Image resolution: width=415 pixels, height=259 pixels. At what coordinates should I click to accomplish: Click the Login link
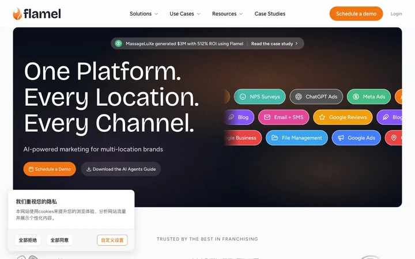[x=396, y=14]
